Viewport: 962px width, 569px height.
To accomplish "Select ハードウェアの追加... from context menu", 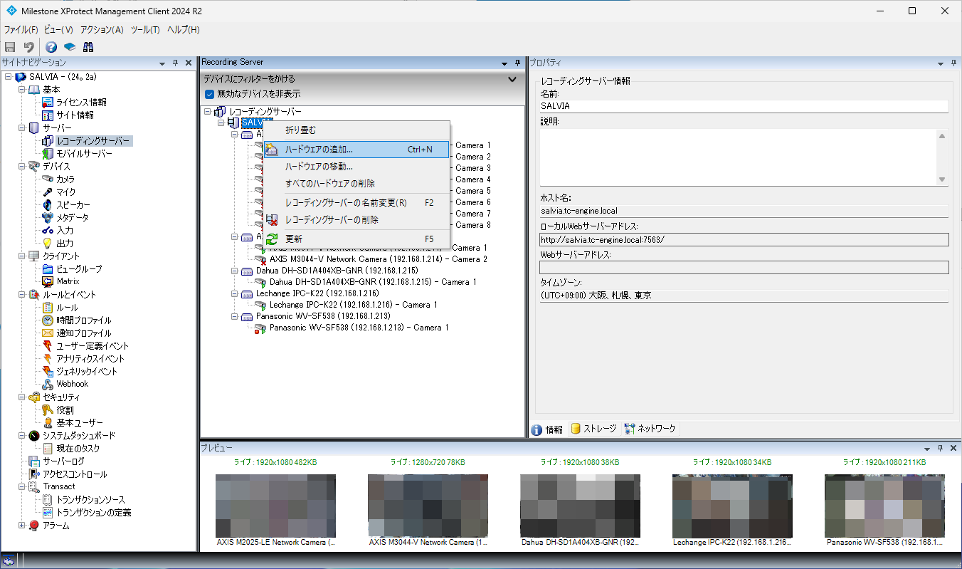I will tap(356, 150).
